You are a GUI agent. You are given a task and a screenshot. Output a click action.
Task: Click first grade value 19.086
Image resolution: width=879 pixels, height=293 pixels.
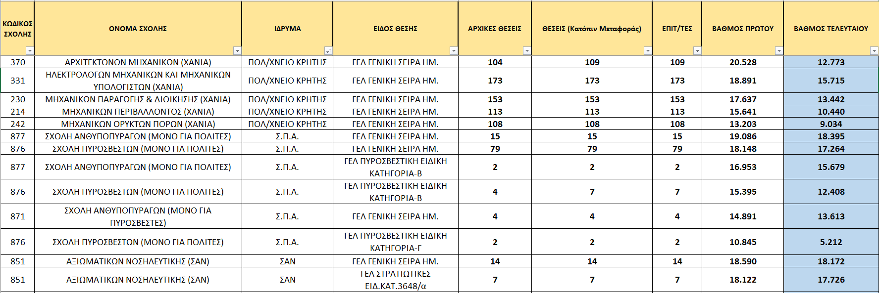pyautogui.click(x=743, y=136)
